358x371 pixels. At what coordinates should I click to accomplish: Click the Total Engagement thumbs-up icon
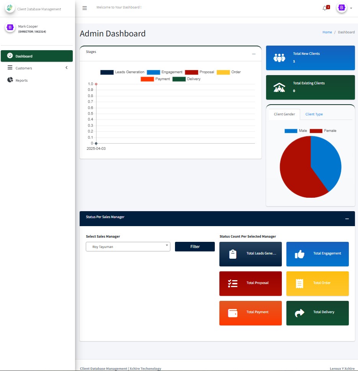coord(299,254)
